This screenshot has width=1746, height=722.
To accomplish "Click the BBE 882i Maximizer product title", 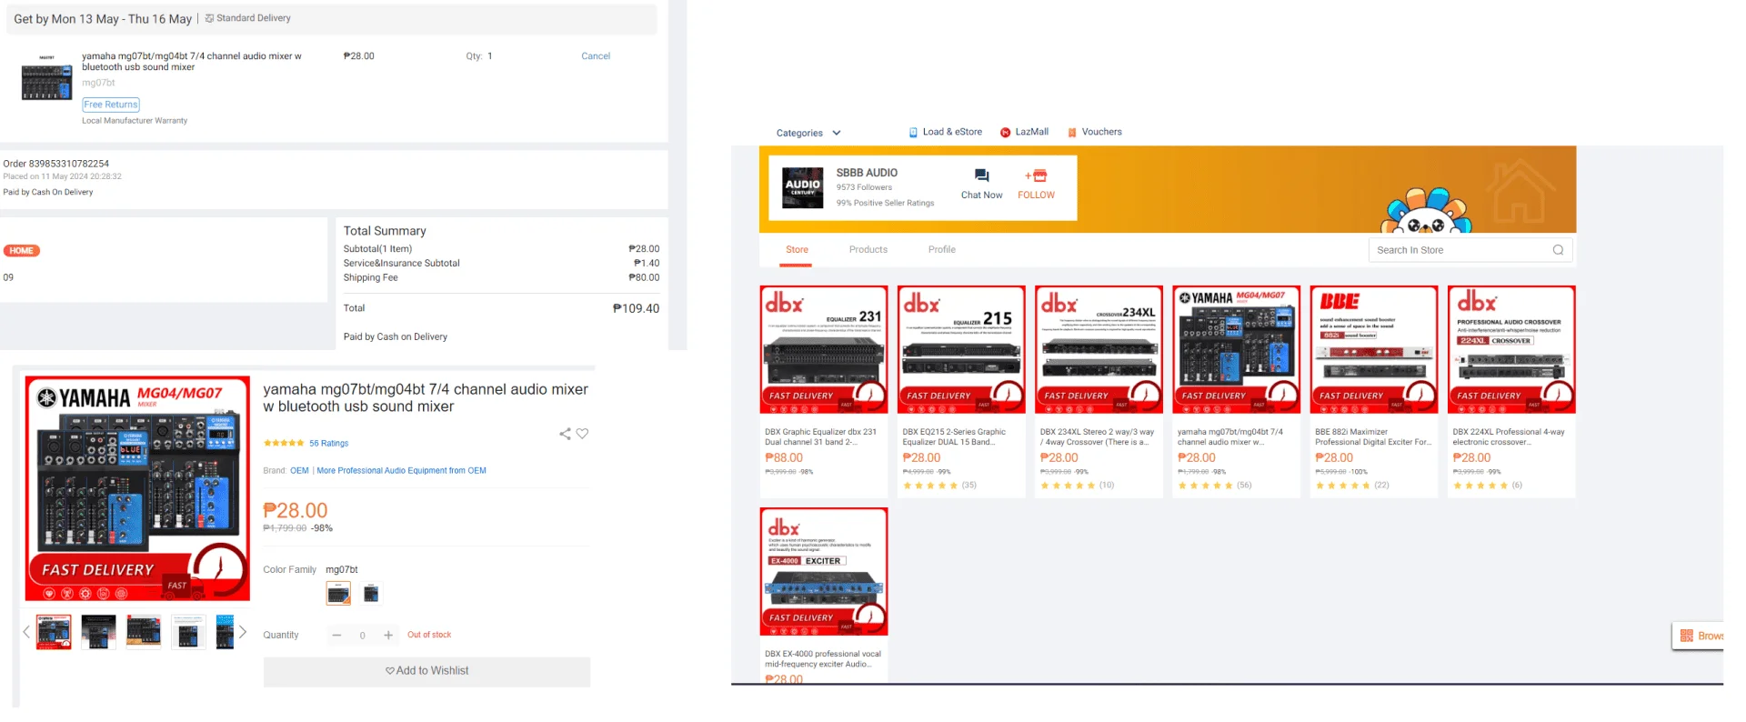I will (1373, 437).
